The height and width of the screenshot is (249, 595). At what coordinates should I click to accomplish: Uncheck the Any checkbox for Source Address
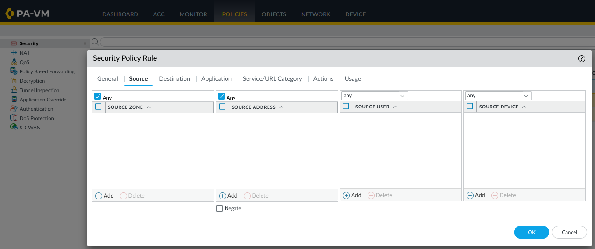point(221,97)
